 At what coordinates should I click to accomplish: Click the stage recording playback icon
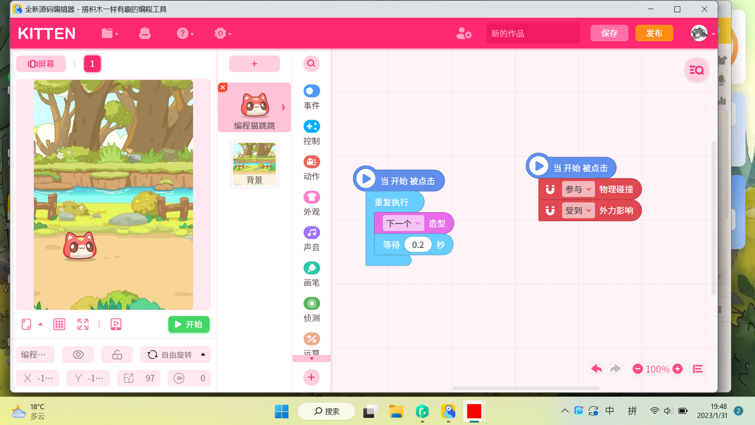(x=116, y=324)
